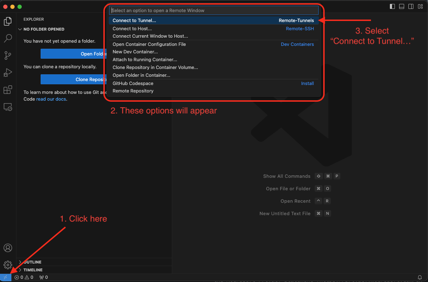Open the Extensions view icon

click(x=7, y=90)
